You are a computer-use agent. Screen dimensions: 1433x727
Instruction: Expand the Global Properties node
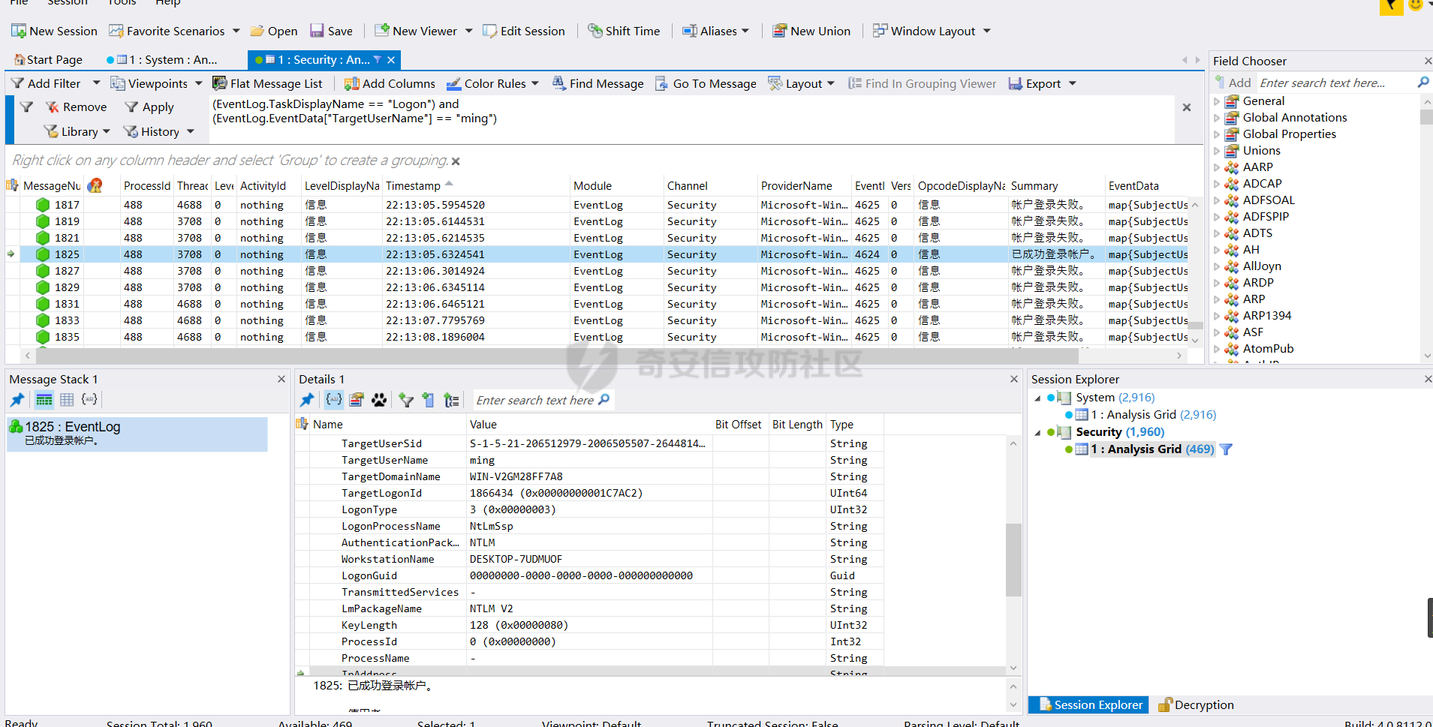pyautogui.click(x=1217, y=134)
